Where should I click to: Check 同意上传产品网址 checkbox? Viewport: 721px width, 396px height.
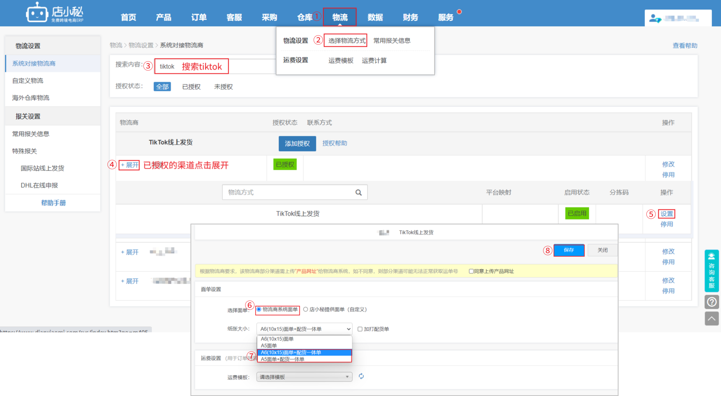click(x=471, y=271)
